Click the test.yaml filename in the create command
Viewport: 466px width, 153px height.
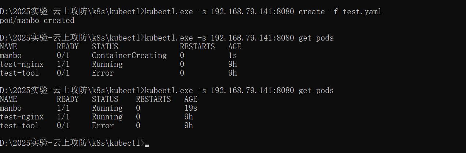(x=362, y=12)
